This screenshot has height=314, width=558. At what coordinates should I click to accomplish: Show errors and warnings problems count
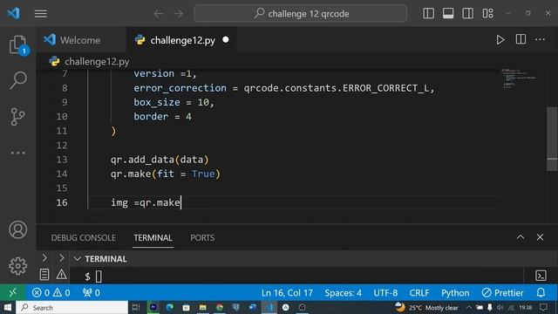point(51,293)
